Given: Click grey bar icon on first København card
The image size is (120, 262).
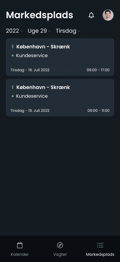Looking at the screenshot, I should [13, 47].
